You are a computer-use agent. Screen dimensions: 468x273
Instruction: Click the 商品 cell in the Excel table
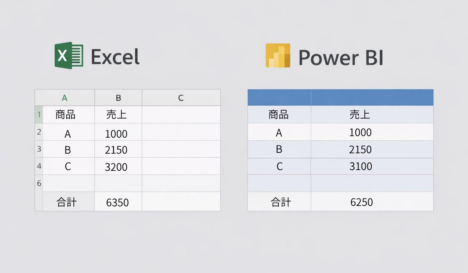pos(69,115)
